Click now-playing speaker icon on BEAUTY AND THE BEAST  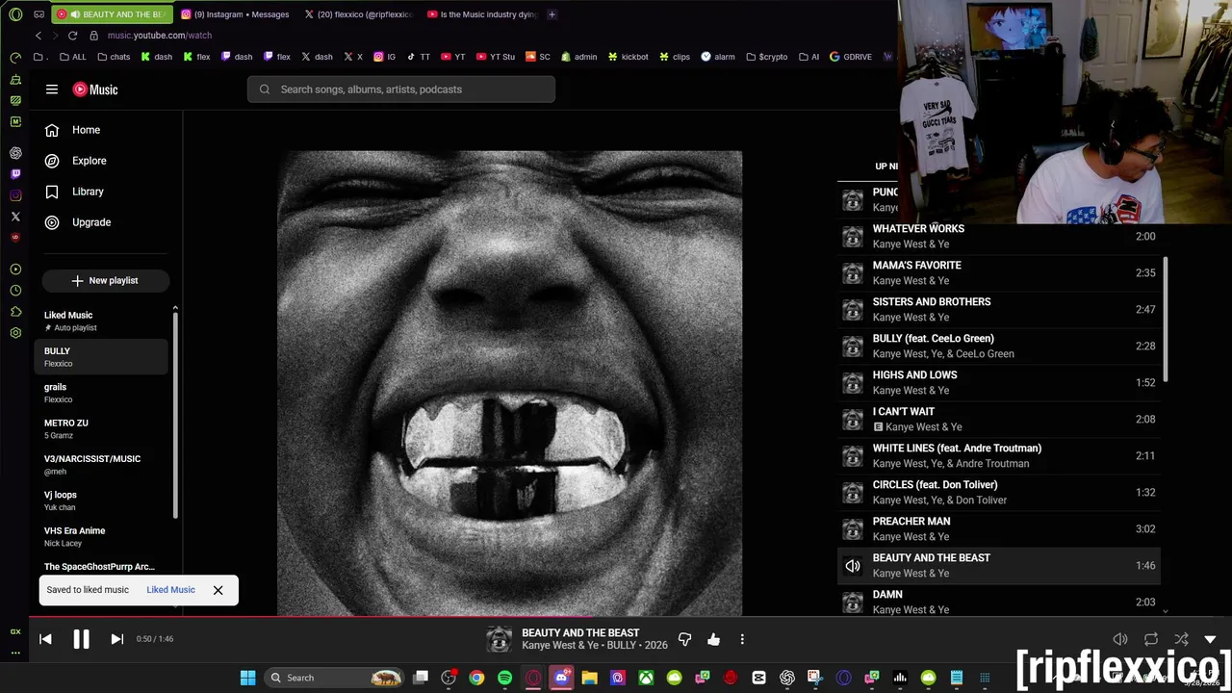(853, 566)
